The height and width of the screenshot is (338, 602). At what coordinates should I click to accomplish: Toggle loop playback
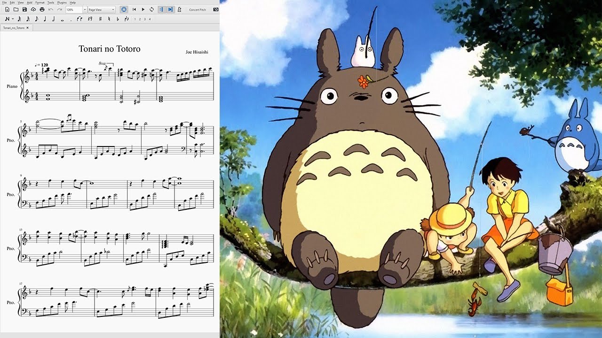coord(151,9)
